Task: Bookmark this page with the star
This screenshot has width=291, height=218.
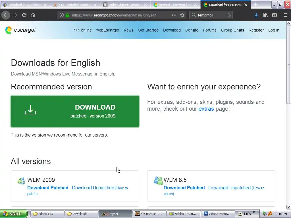Action: (x=182, y=15)
